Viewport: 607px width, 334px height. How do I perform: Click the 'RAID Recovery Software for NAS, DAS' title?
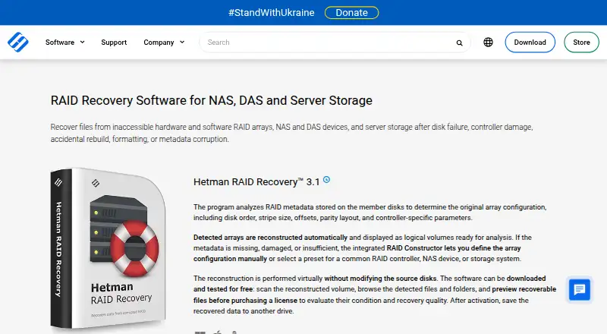click(x=212, y=100)
